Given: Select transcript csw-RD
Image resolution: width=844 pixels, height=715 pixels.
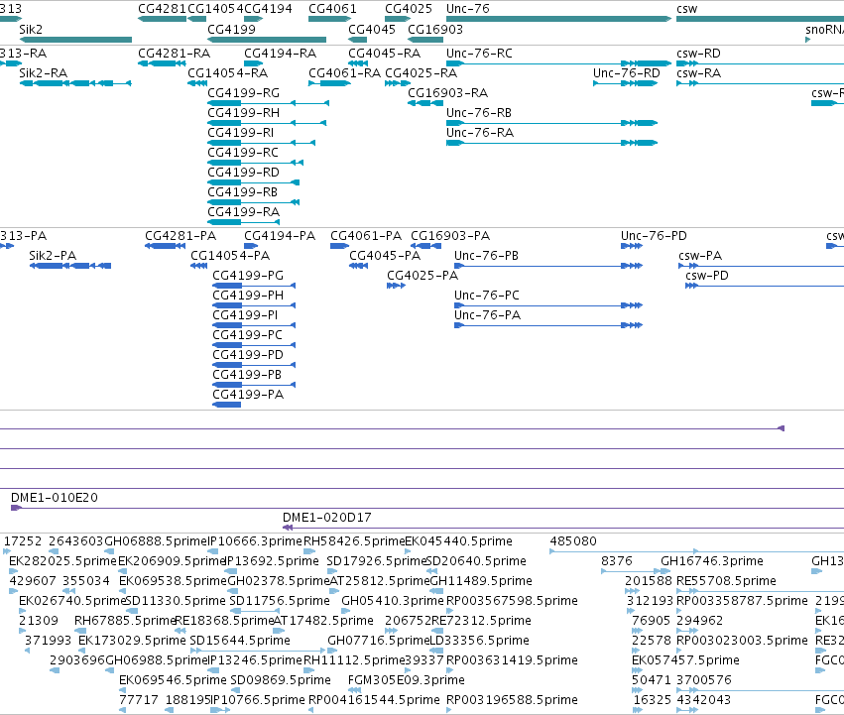Looking at the screenshot, I should point(760,63).
